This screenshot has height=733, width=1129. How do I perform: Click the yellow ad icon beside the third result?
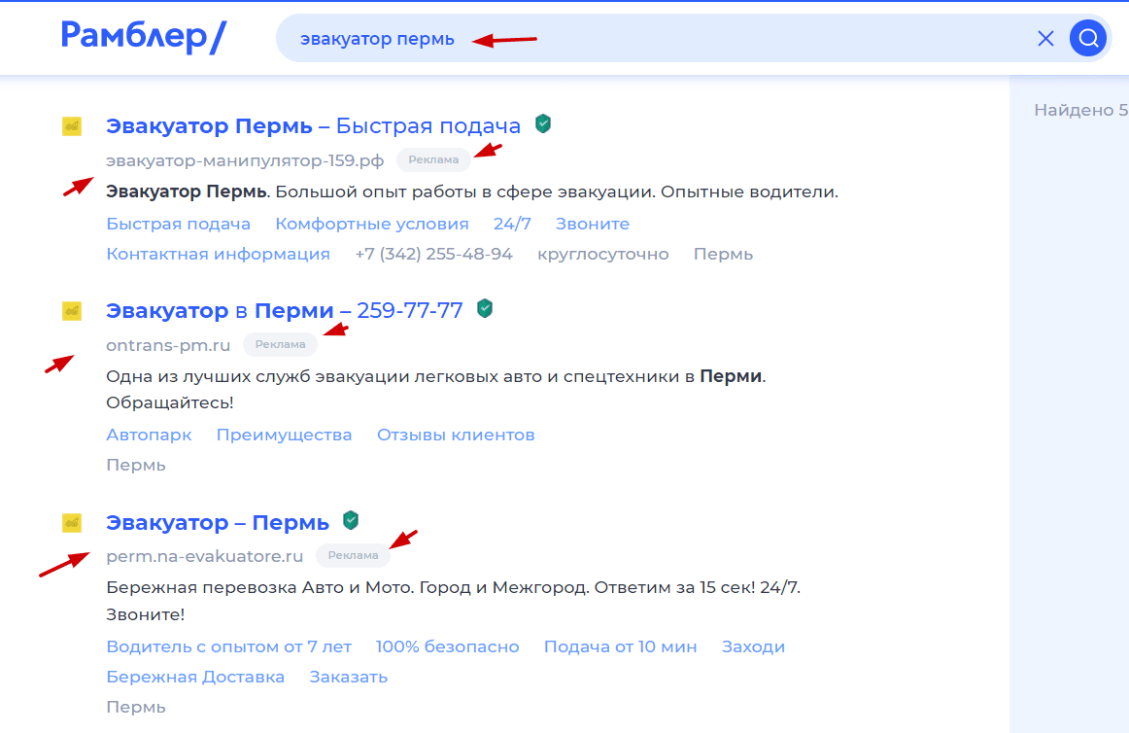[71, 522]
